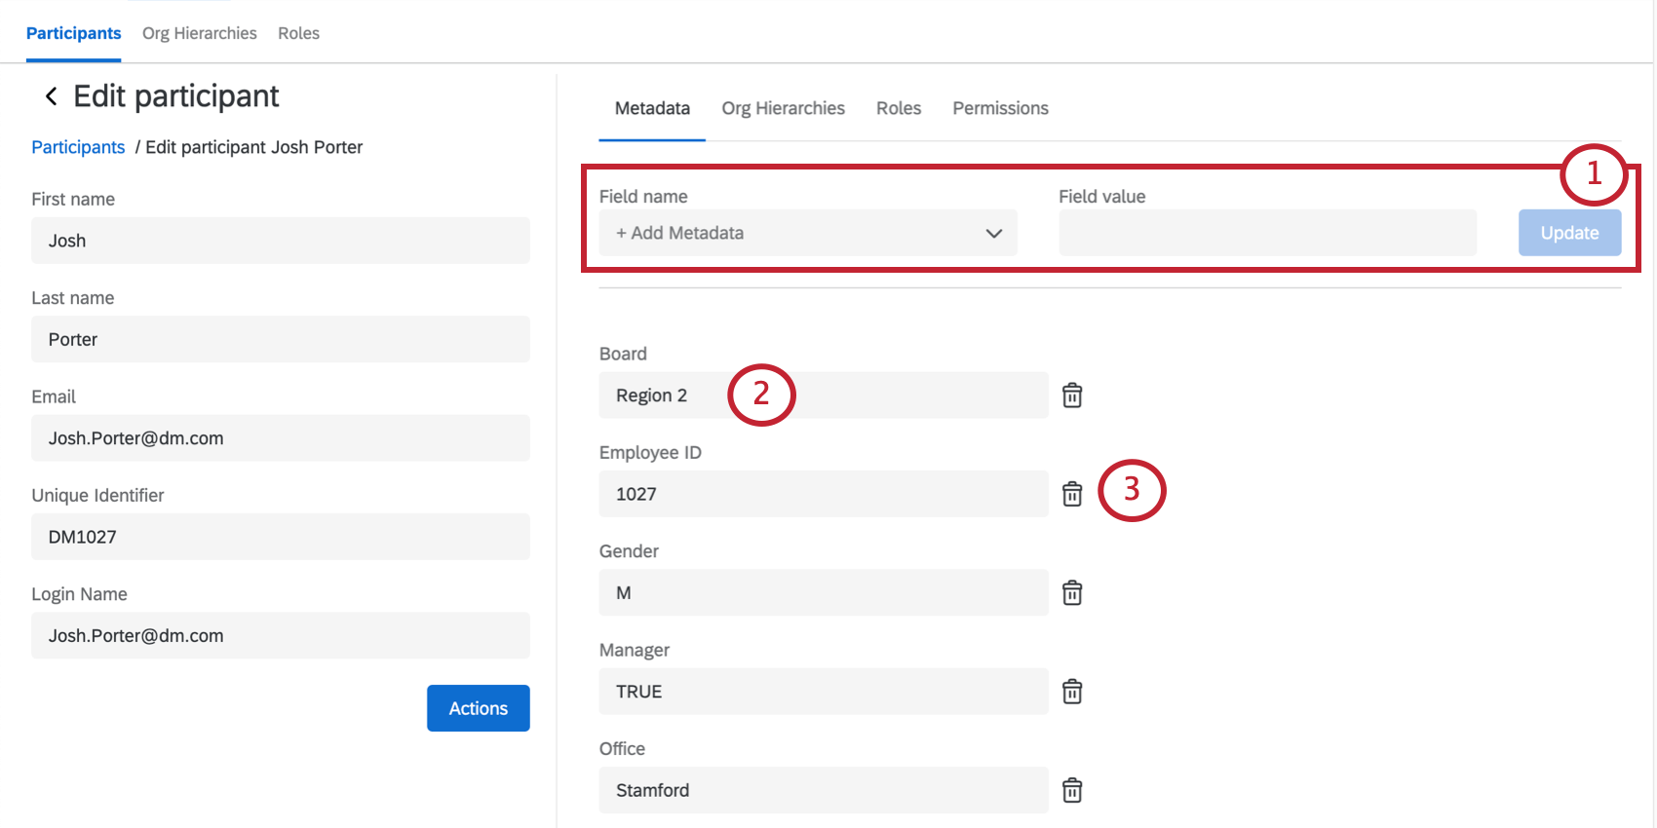Click the back arrow beside Edit participant
The height and width of the screenshot is (828, 1657).
click(51, 96)
